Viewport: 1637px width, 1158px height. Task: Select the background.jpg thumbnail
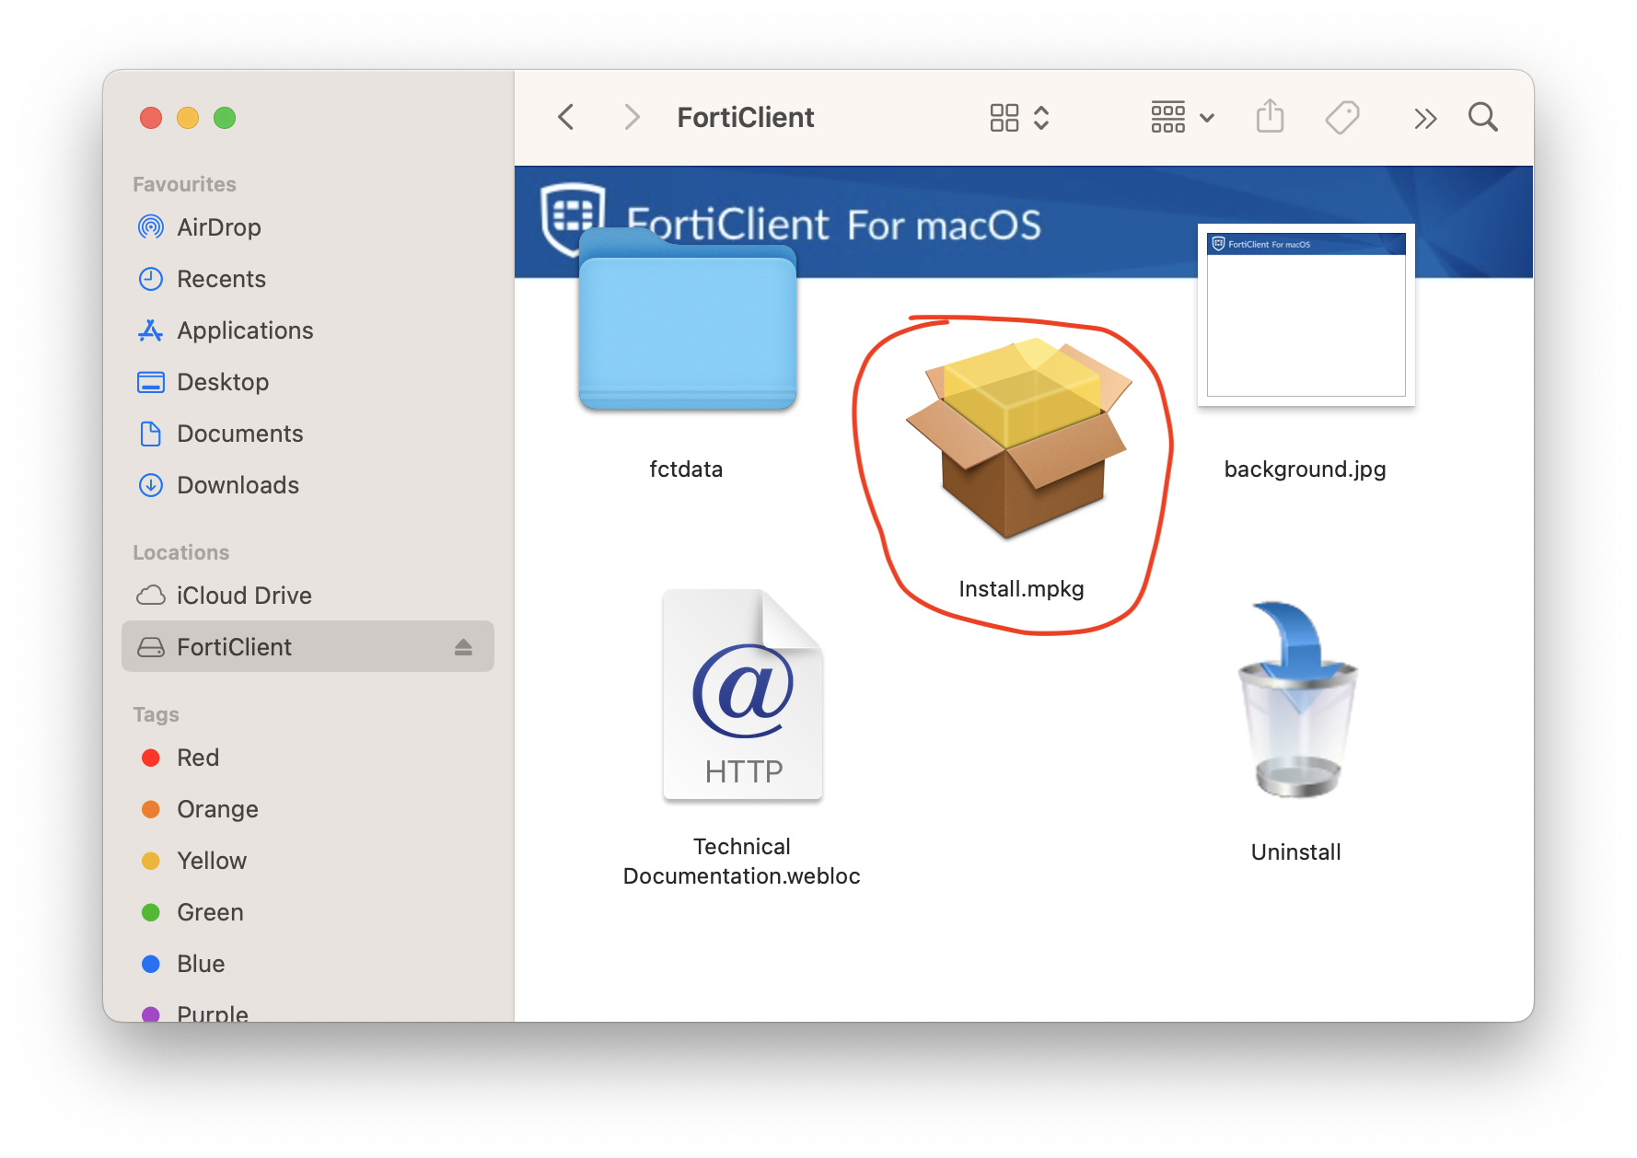click(x=1306, y=314)
